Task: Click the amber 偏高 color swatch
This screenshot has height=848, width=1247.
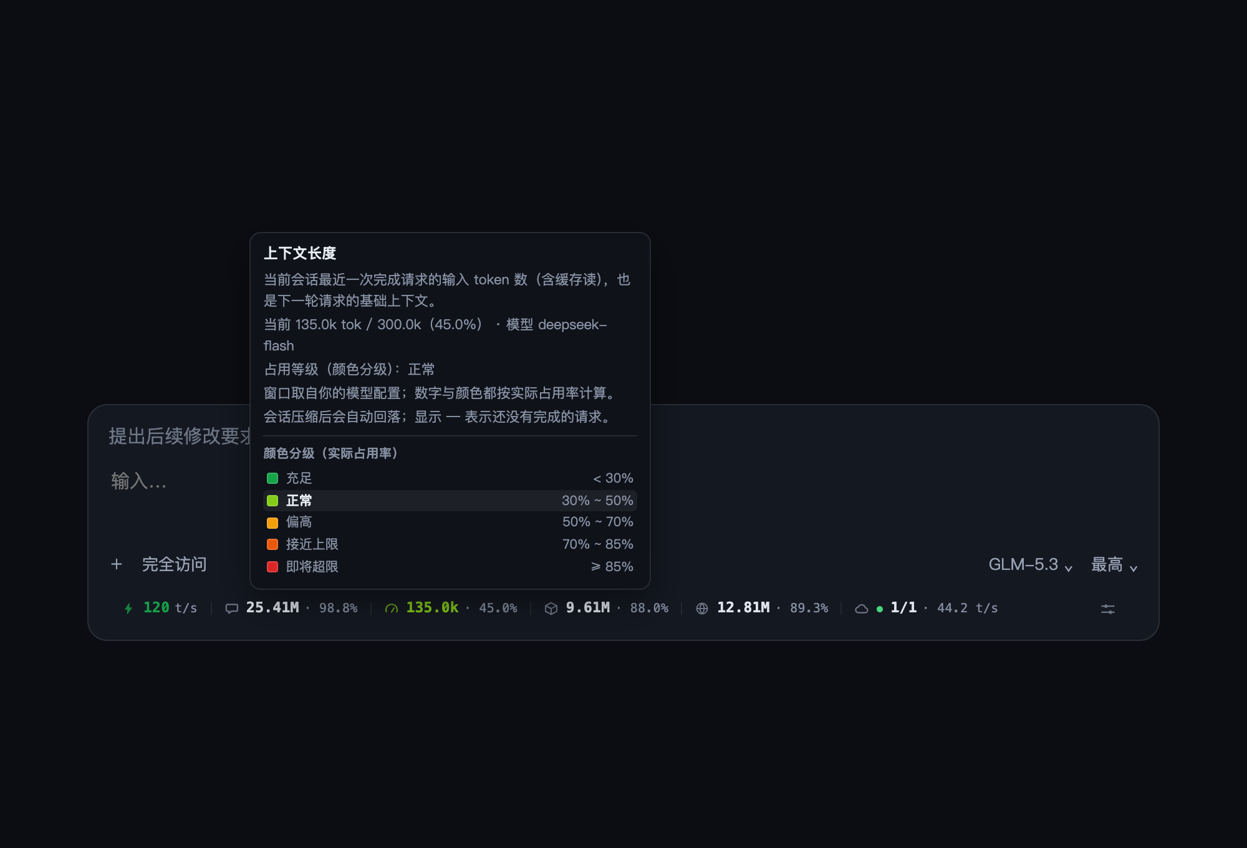Action: [x=272, y=523]
